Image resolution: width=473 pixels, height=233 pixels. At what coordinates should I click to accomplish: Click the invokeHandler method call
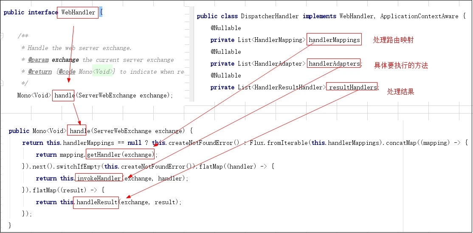[99, 178]
